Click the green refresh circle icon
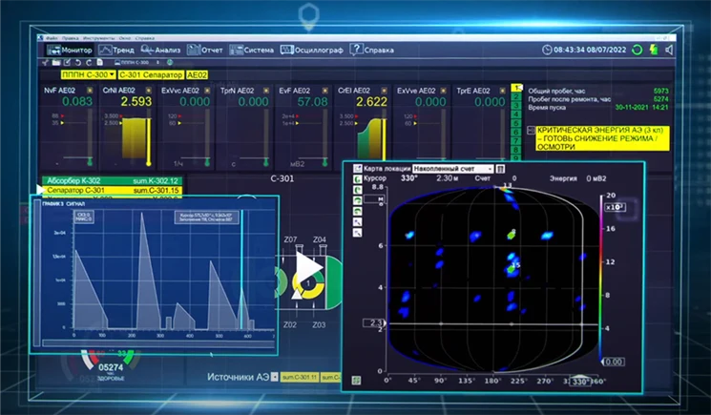This screenshot has width=711, height=415. (x=638, y=50)
